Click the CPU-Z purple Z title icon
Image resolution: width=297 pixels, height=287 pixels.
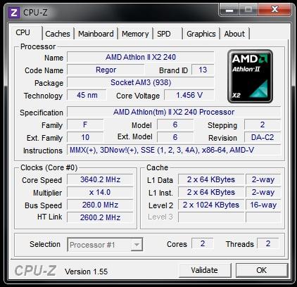[x=13, y=13]
